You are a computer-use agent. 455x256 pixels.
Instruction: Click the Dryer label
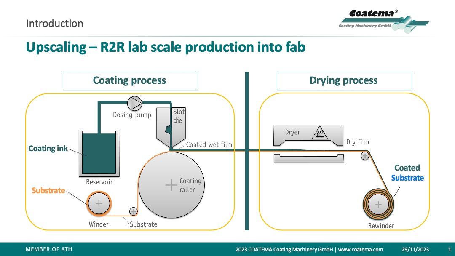click(292, 132)
